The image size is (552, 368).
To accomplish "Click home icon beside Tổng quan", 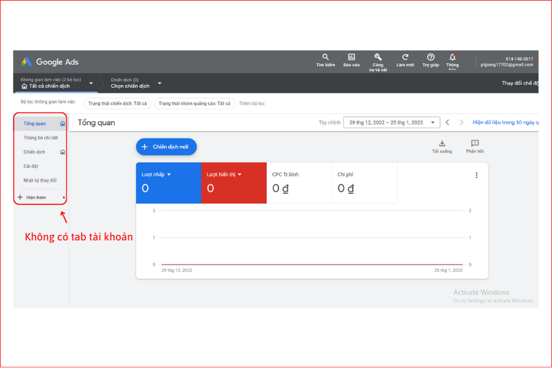I will click(x=63, y=124).
